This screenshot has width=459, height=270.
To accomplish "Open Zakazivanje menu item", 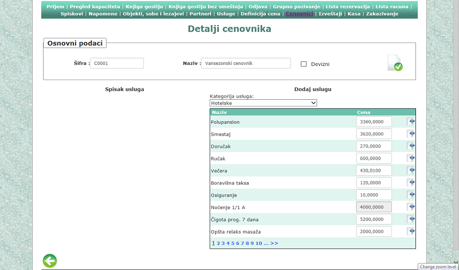I will point(382,14).
